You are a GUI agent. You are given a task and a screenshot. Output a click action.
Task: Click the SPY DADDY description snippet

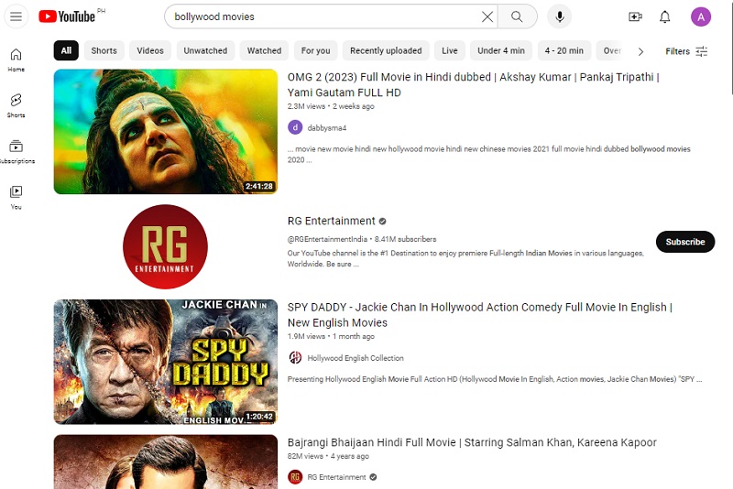(495, 379)
